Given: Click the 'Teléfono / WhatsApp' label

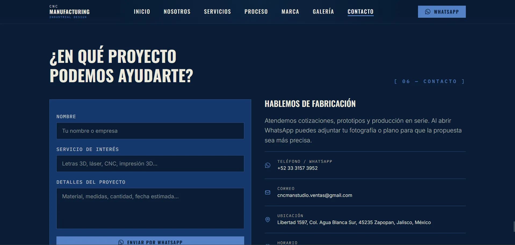Looking at the screenshot, I should tap(305, 161).
